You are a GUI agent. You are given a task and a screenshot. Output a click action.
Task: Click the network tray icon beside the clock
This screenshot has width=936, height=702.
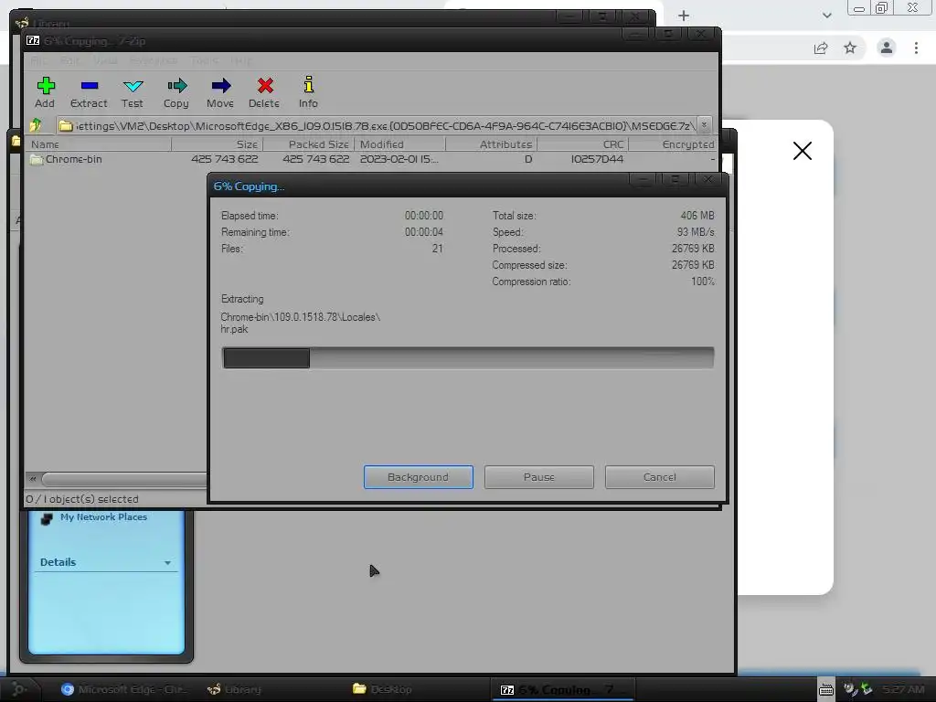pyautogui.click(x=867, y=689)
